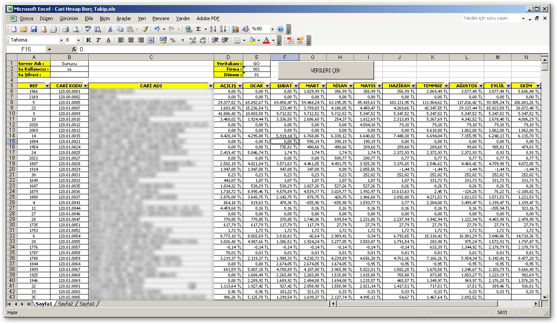Select the cell containing 120.01.0021
557x324 pixels.
(x=69, y=141)
